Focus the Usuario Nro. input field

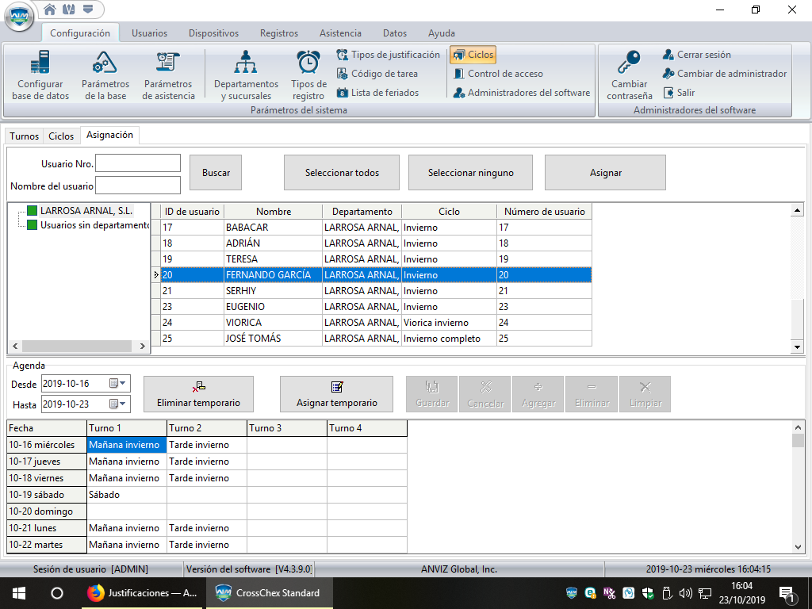click(x=138, y=163)
